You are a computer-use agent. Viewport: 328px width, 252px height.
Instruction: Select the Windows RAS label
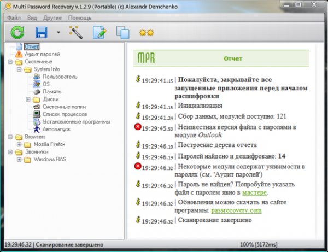tap(50, 160)
